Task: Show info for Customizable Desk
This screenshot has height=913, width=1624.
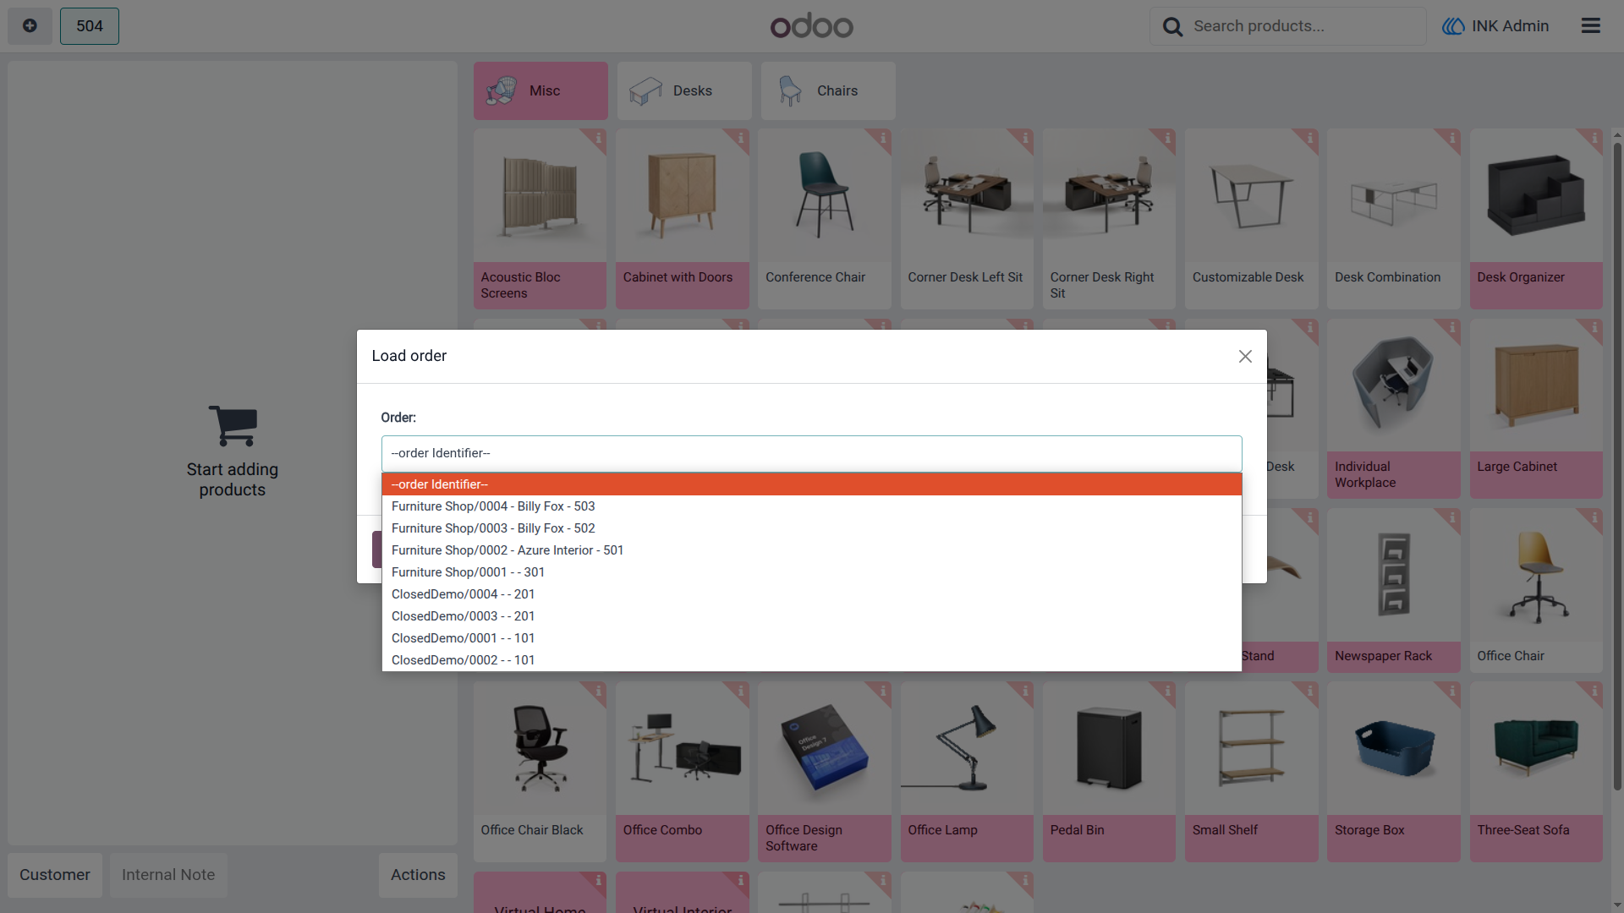Action: 1309,138
